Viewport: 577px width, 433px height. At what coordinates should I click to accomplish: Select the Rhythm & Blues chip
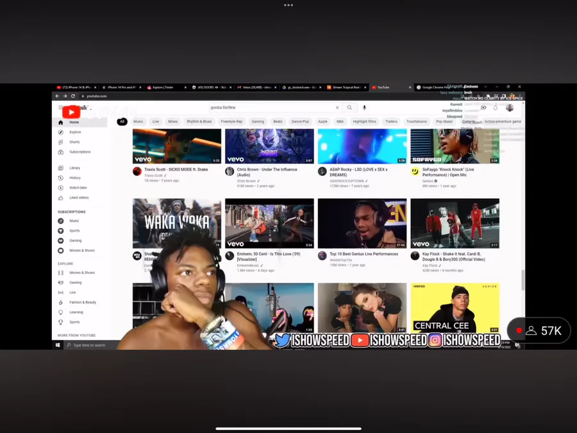point(199,121)
